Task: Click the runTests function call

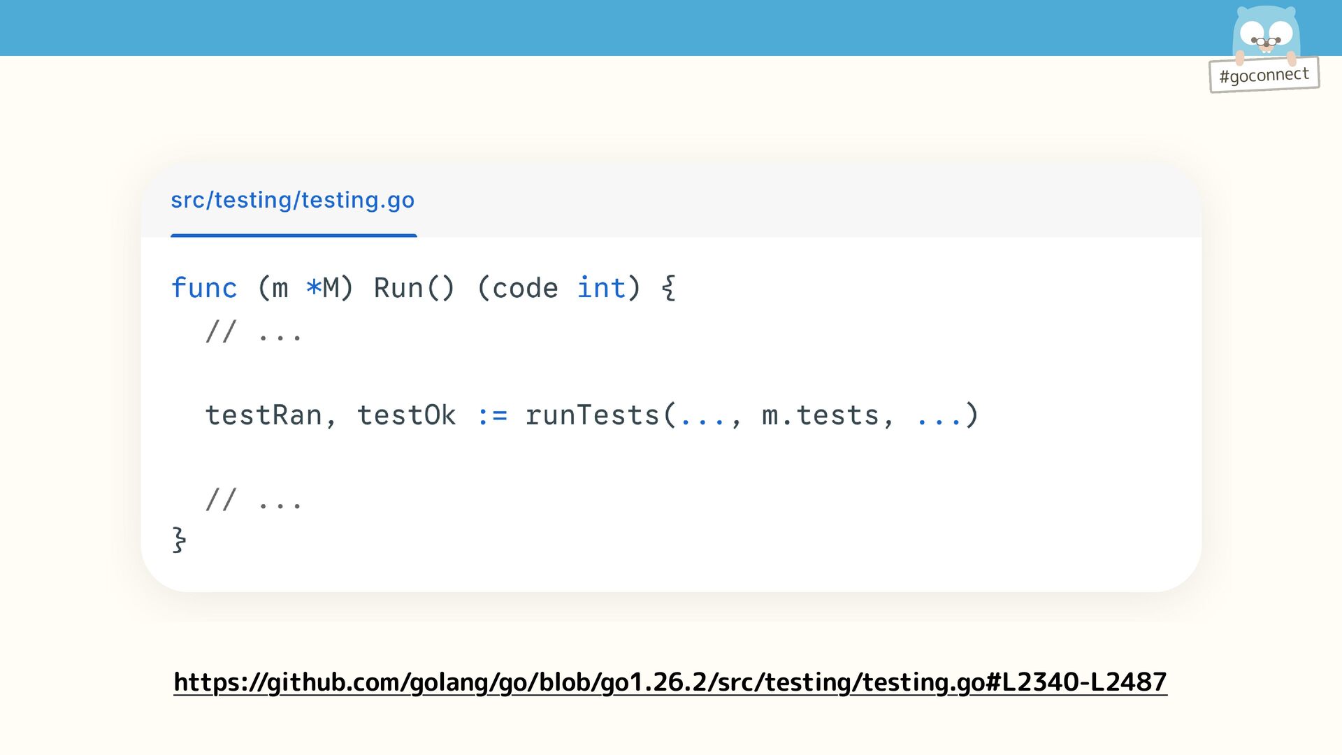Action: point(592,415)
